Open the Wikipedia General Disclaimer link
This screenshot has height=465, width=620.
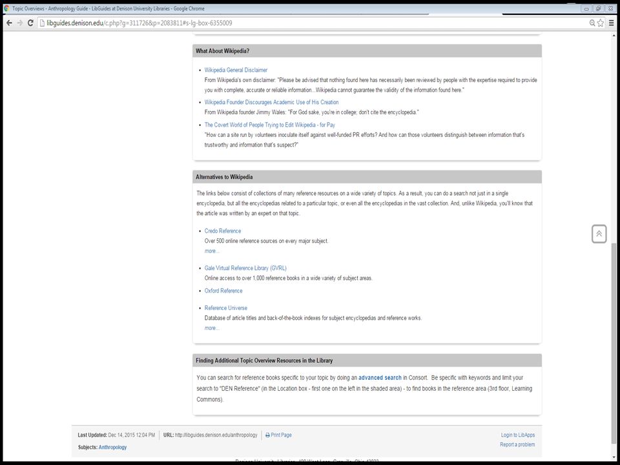point(236,70)
